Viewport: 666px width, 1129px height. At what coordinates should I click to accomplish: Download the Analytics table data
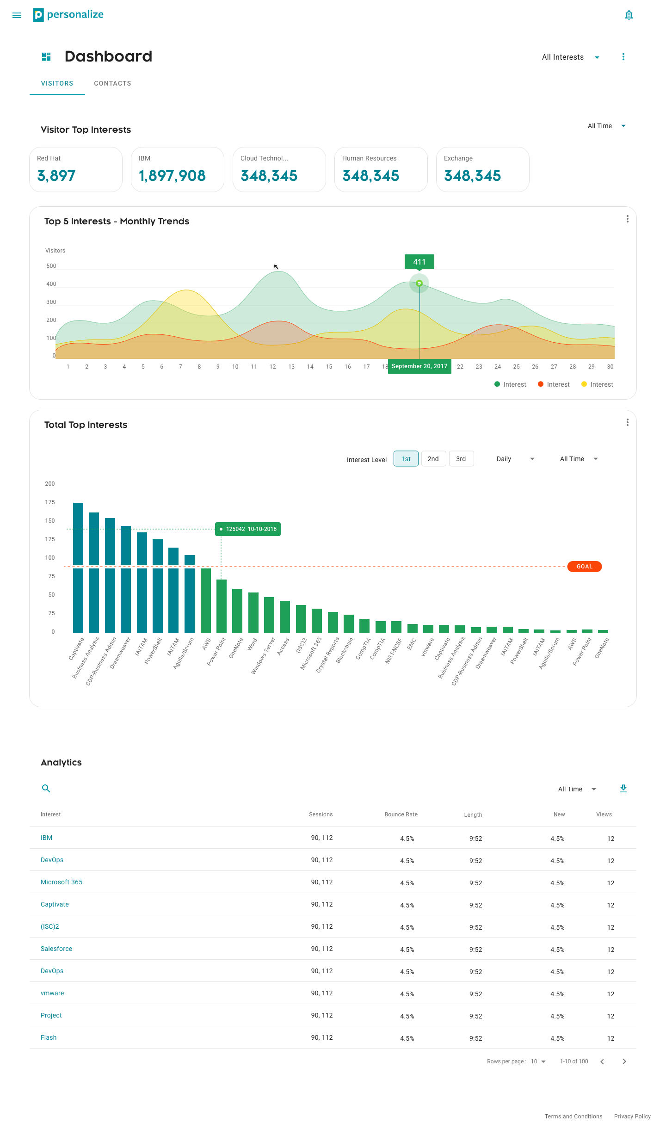[x=623, y=789]
